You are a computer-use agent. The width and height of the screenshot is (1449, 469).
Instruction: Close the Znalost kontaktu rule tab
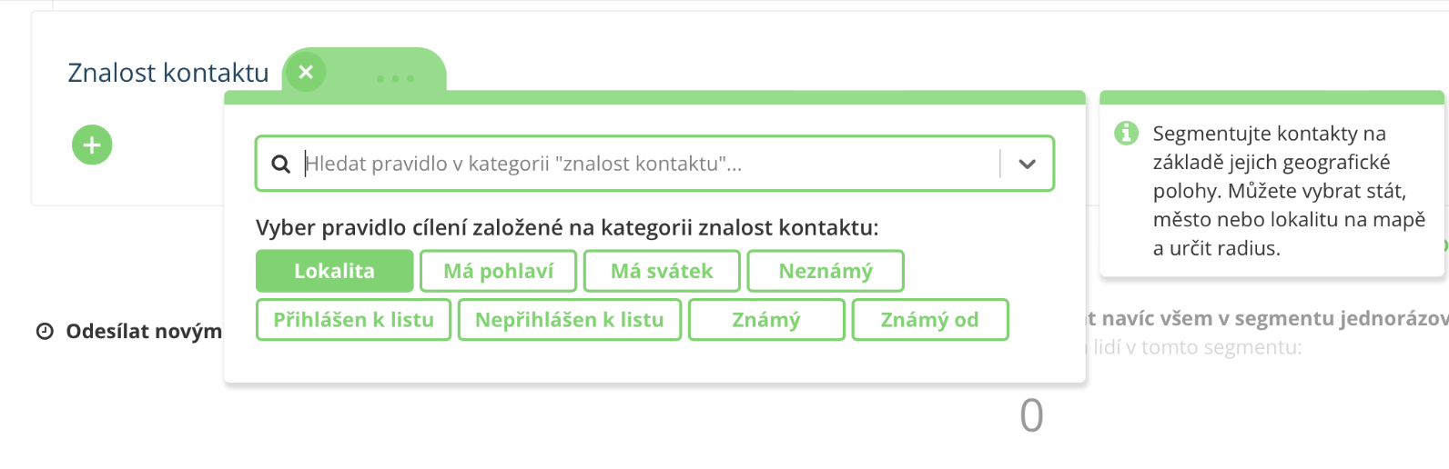click(306, 72)
